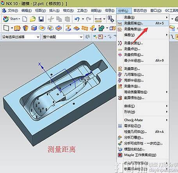Viewport: 178px width, 173px height.
Task: Open file using the folder icon
Action: point(33,19)
